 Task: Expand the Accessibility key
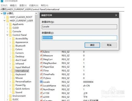pos(10,39)
